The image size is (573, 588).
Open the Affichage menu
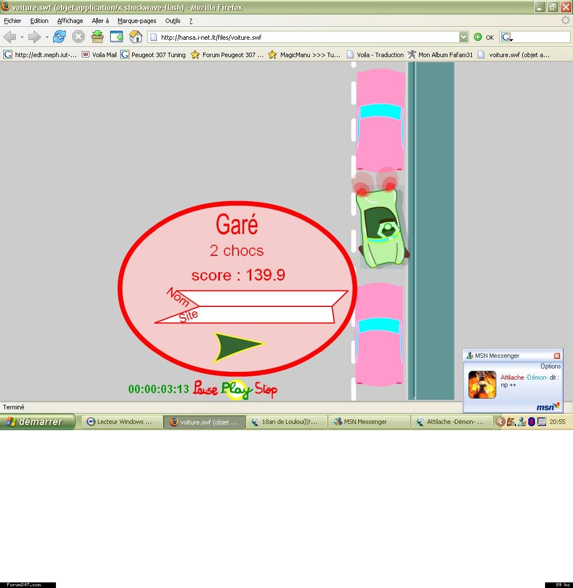click(70, 21)
